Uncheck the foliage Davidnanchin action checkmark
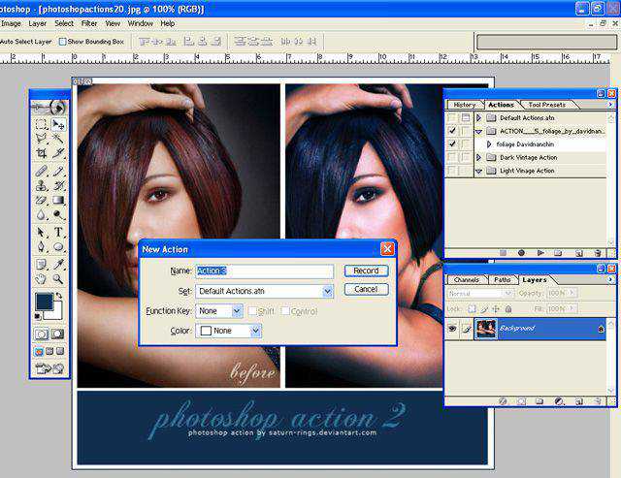 coord(452,143)
